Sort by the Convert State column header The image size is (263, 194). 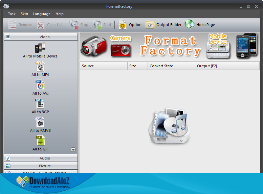[x=171, y=66]
